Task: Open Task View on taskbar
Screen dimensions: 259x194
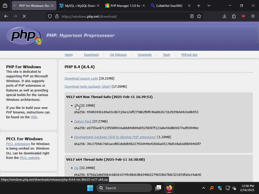Action: [158, 188]
